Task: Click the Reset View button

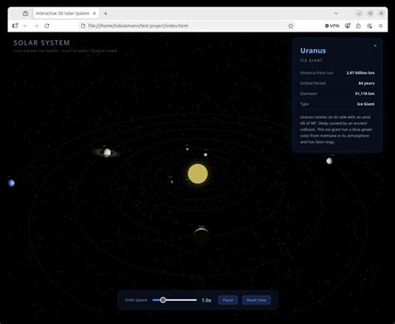Action: point(257,300)
